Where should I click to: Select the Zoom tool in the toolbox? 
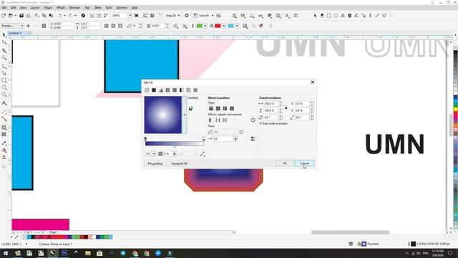coord(4,57)
